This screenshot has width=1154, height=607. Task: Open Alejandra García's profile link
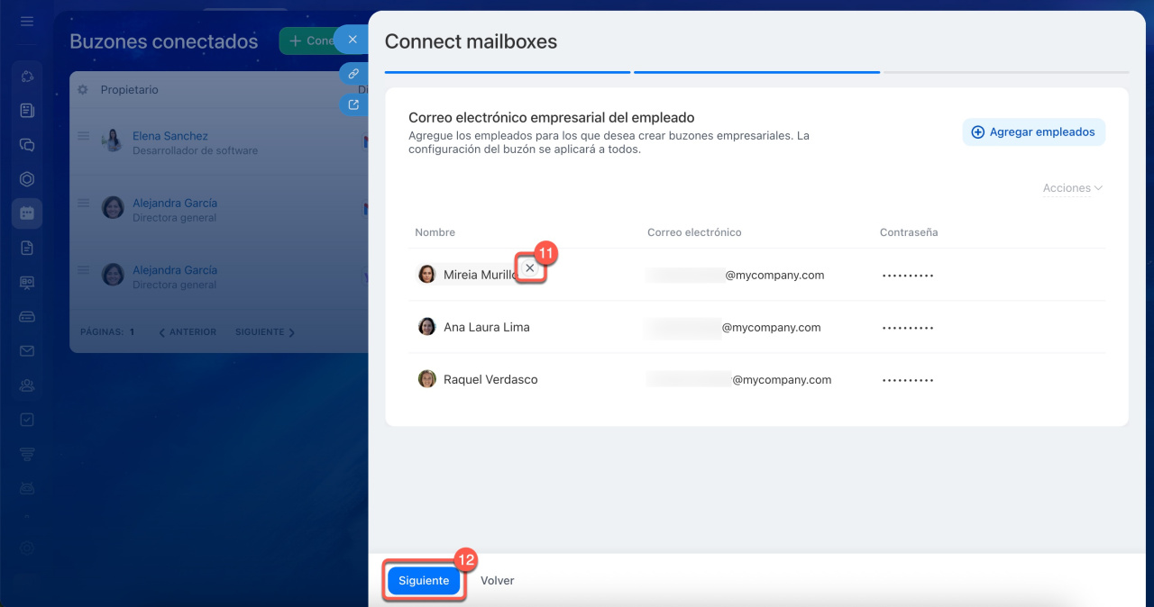175,203
